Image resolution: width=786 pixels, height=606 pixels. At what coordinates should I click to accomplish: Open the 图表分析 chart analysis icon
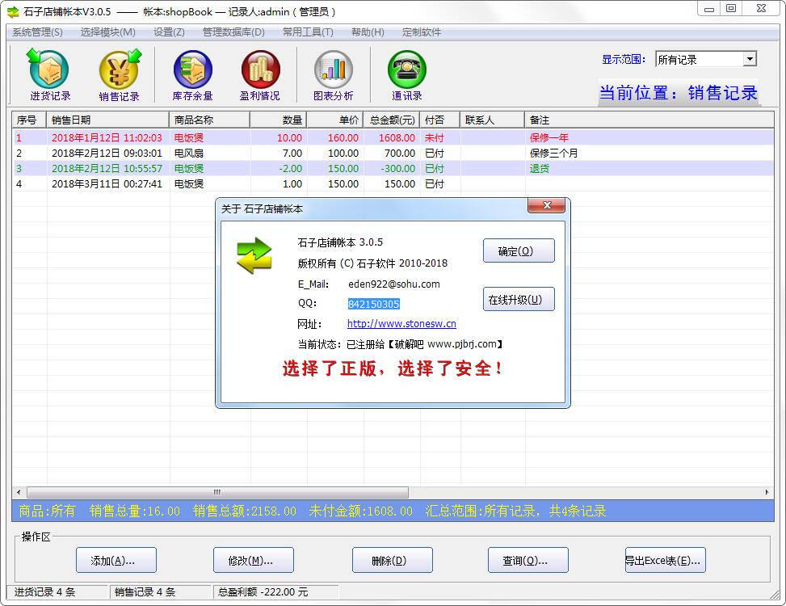click(334, 75)
